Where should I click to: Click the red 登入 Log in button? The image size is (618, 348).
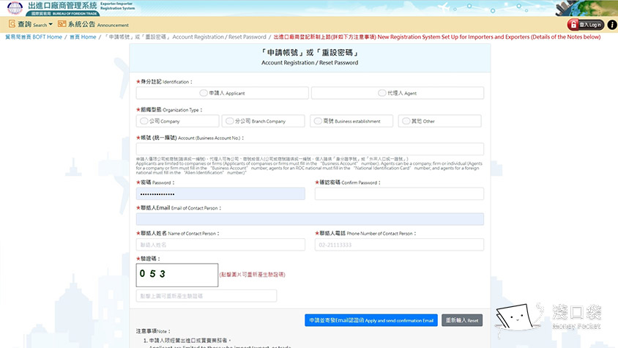click(586, 24)
